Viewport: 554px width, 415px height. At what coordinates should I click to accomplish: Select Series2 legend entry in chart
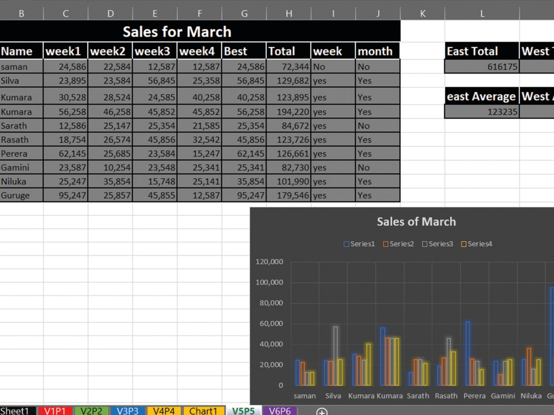pyautogui.click(x=398, y=244)
